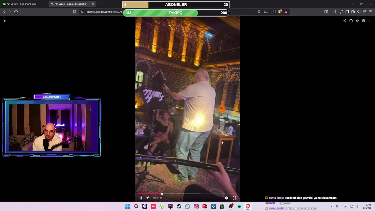Open OBS Studio from taskbar
This screenshot has height=211, width=375.
click(231, 206)
